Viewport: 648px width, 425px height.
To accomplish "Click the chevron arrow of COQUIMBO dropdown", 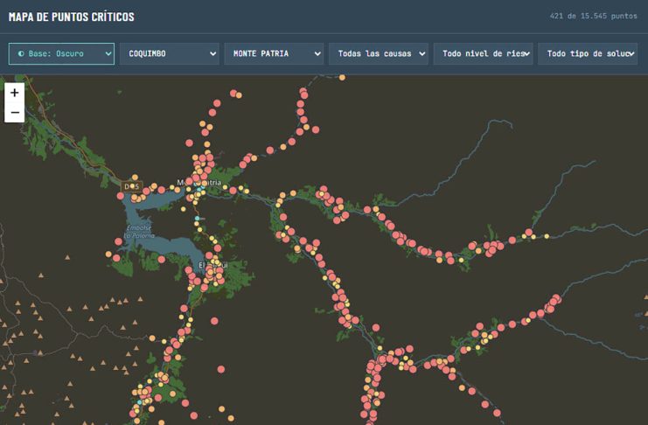I will tap(213, 53).
